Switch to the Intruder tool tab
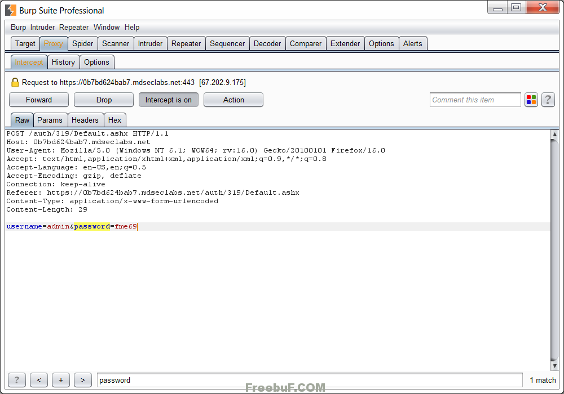This screenshot has height=394, width=564. click(151, 43)
